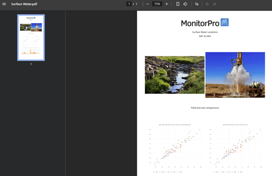Viewport: 272px width, 176px height.
Task: Click the stream photo in the document
Action: 175,75
